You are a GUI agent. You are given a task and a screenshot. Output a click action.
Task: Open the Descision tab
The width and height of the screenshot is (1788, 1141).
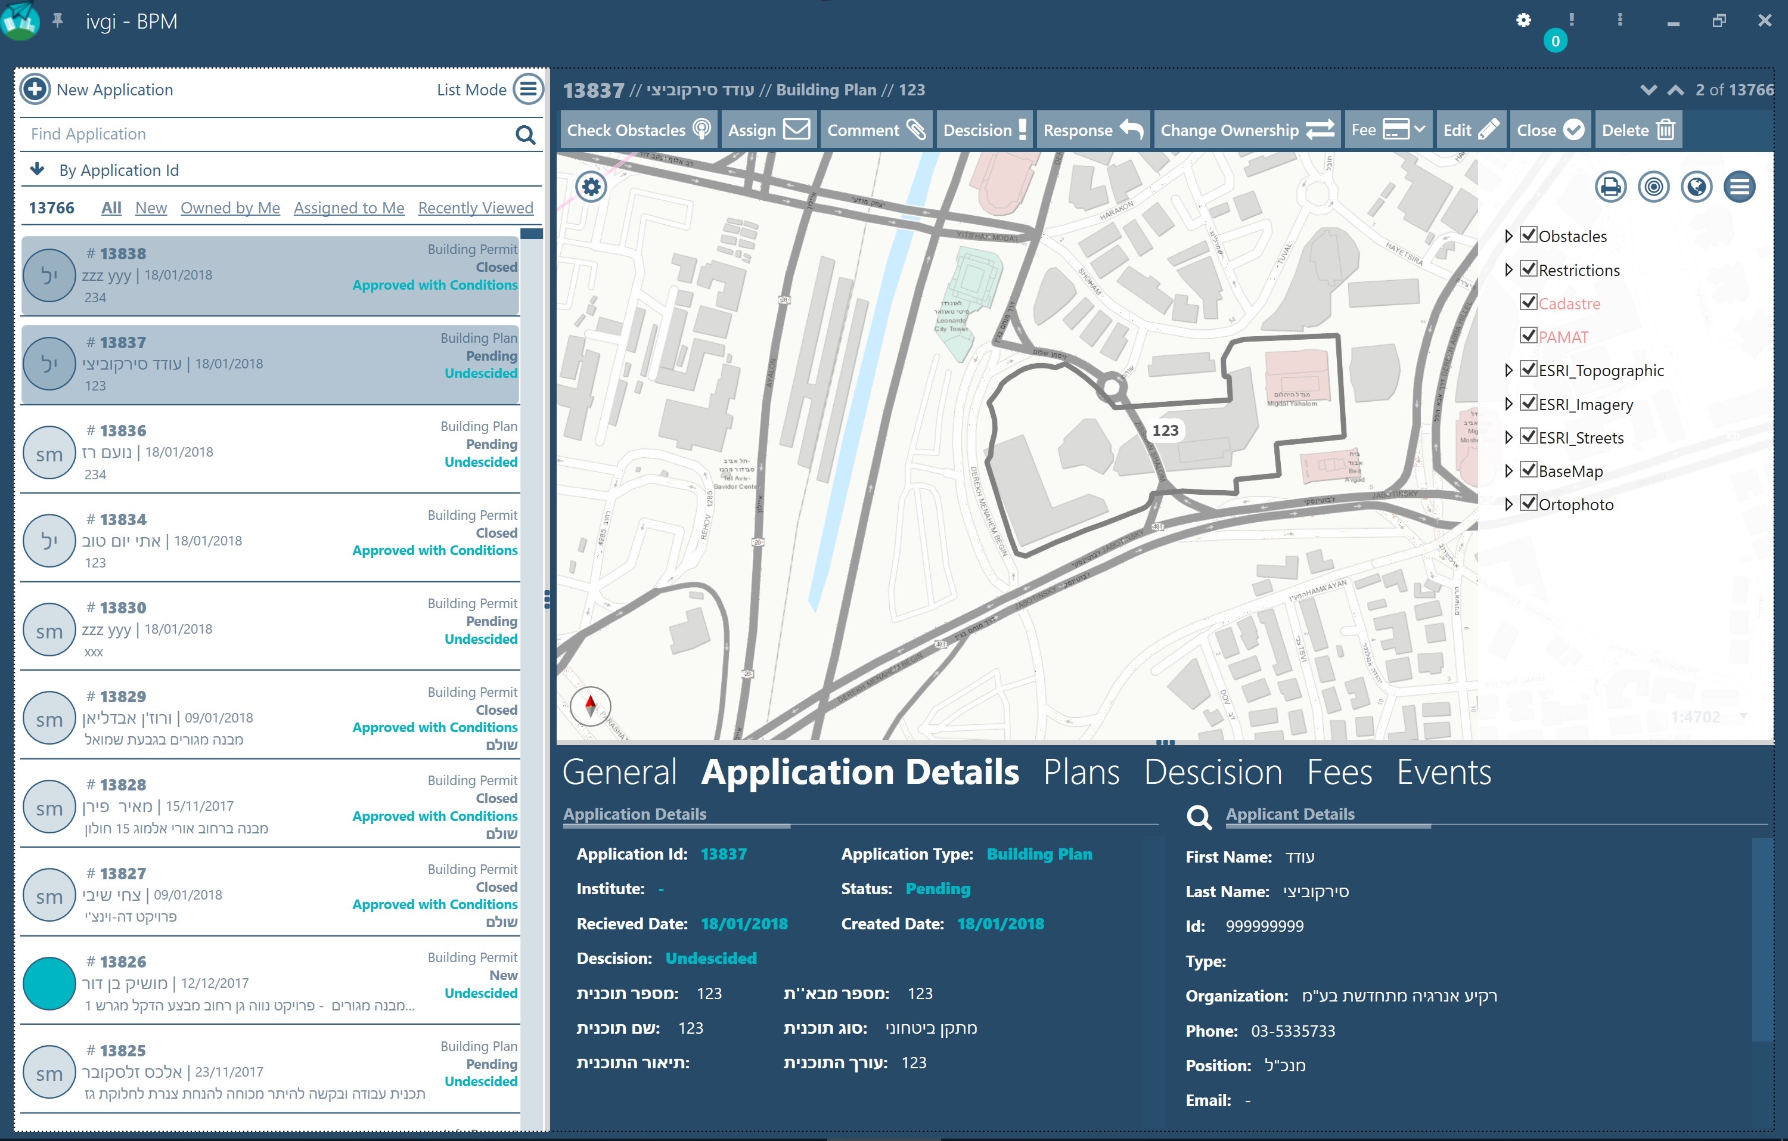tap(1213, 773)
